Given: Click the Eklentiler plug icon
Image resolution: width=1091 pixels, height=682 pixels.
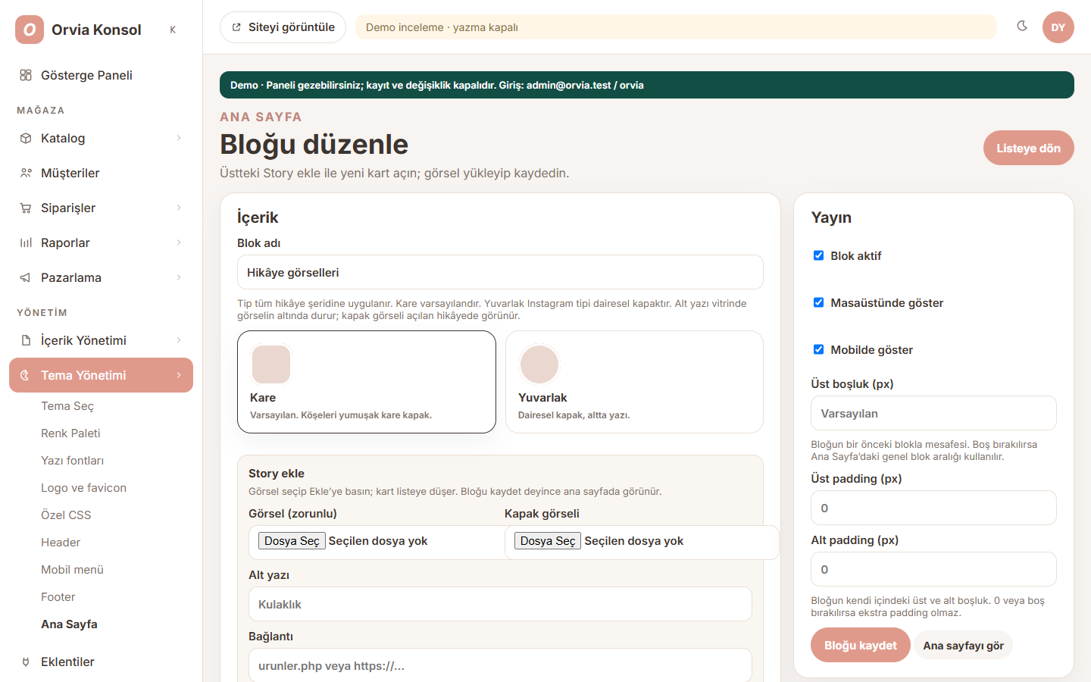Looking at the screenshot, I should click(x=26, y=662).
